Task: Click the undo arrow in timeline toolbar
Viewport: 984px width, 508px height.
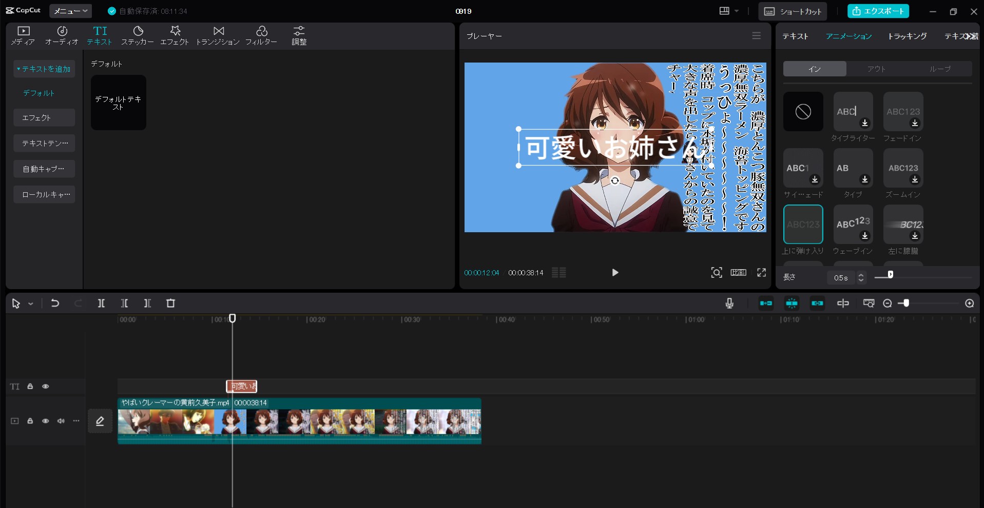Action: pos(55,303)
